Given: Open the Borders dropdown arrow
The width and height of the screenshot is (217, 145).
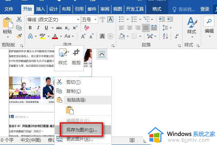Looking at the screenshot, I should (140, 36).
